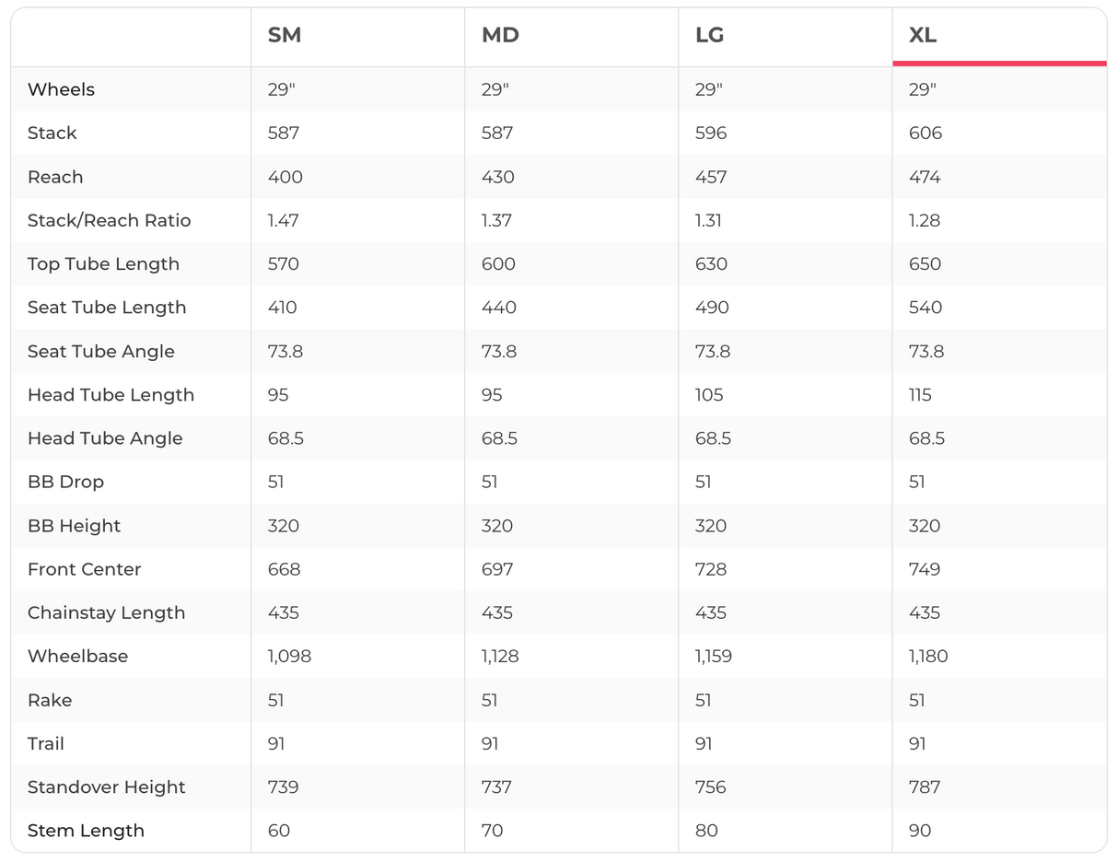Switch to the MD size column

pos(500,35)
